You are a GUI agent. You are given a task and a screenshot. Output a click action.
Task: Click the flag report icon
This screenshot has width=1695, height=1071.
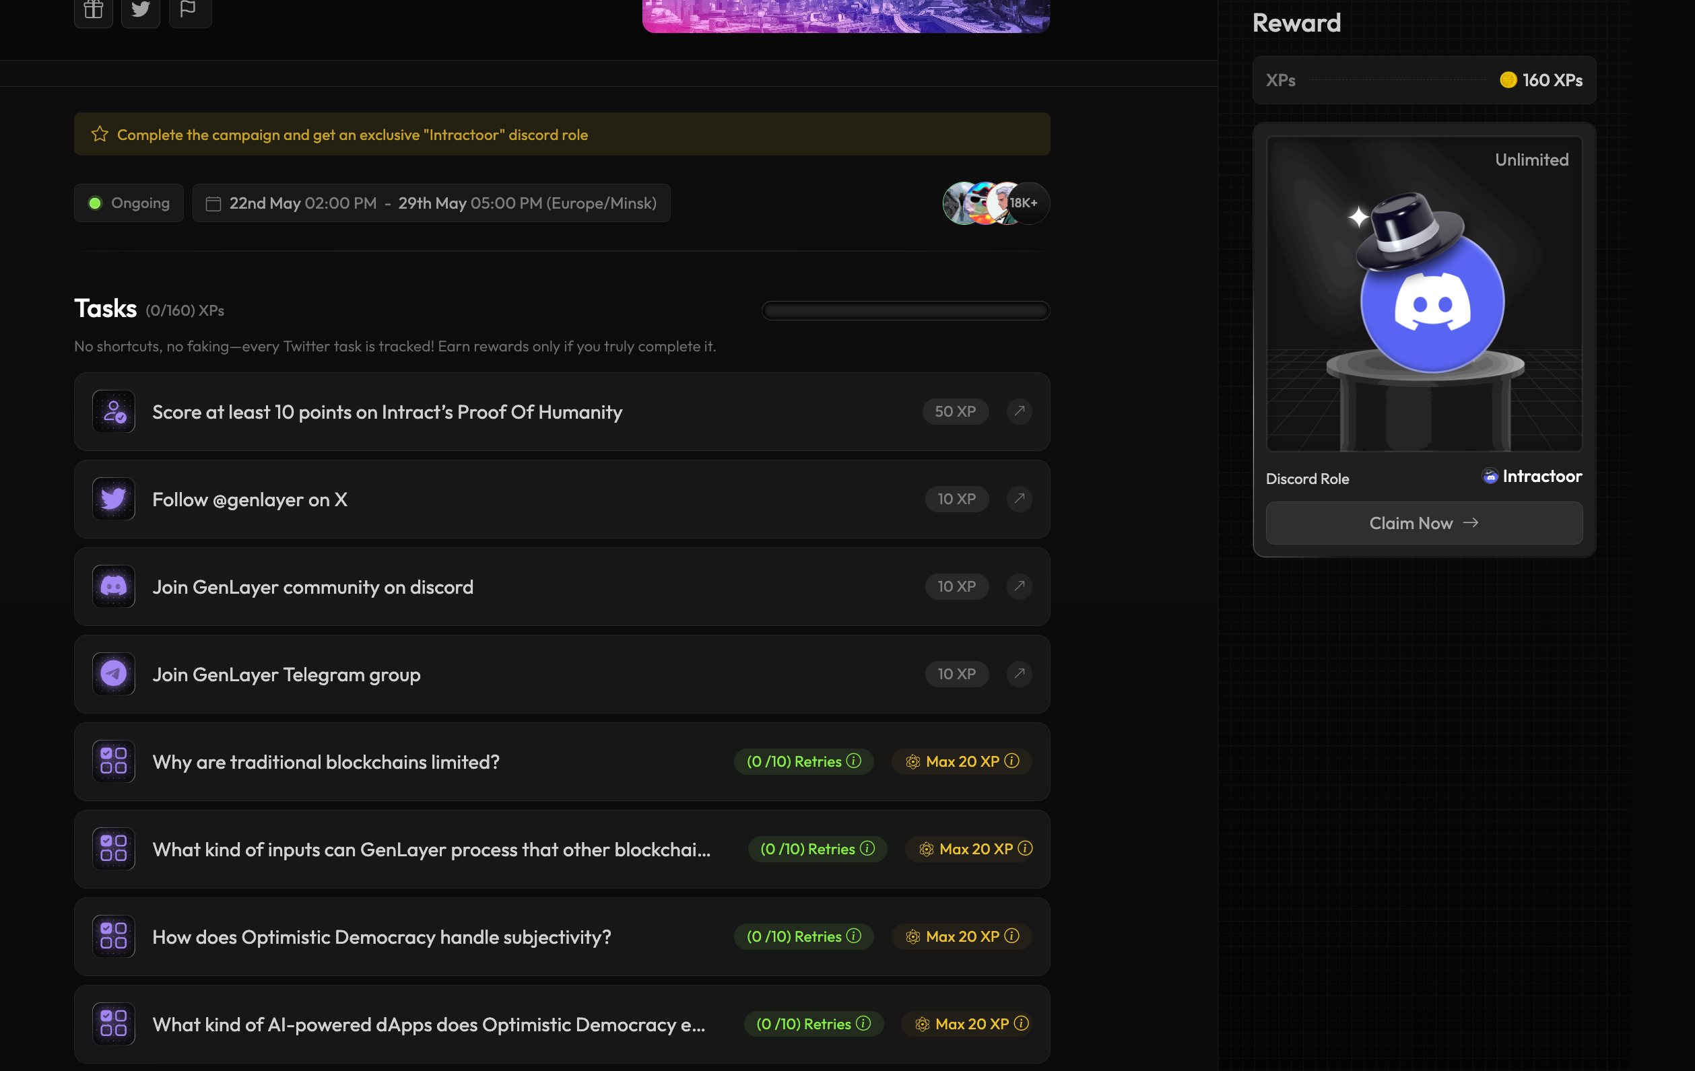pos(189,10)
